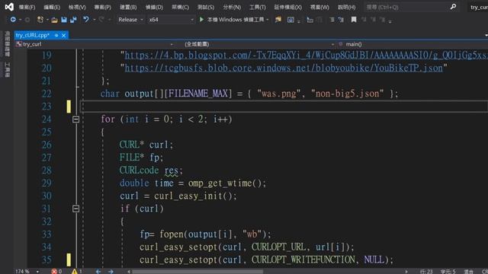Click the Save All icon
This screenshot has height=274, width=488.
click(x=73, y=20)
